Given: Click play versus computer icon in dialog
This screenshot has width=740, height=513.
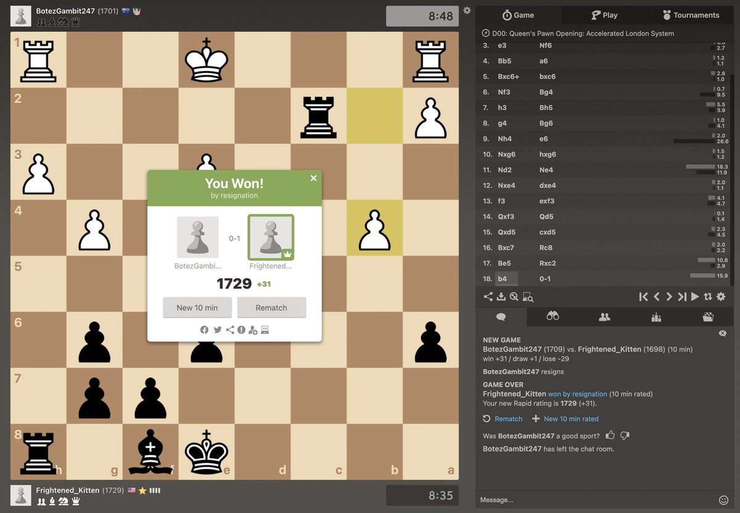Looking at the screenshot, I should (265, 330).
